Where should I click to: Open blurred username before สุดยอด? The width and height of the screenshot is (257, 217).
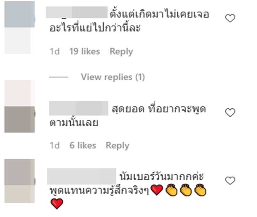tap(79, 108)
